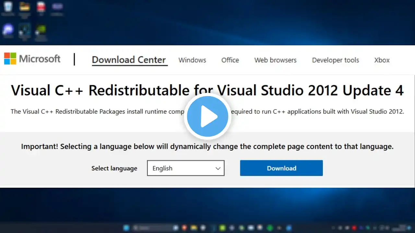Click the Windows Start button on taskbar
Image resolution: width=415 pixels, height=233 pixels.
coord(126,228)
